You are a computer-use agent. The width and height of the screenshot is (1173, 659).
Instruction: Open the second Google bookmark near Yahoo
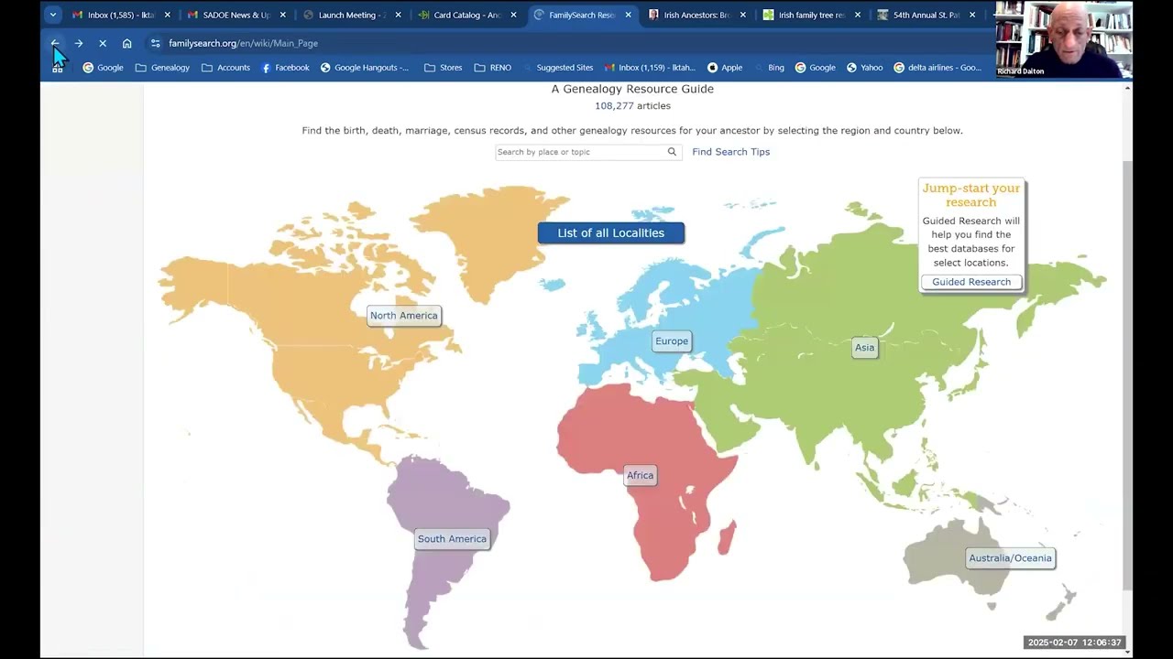[x=815, y=68]
